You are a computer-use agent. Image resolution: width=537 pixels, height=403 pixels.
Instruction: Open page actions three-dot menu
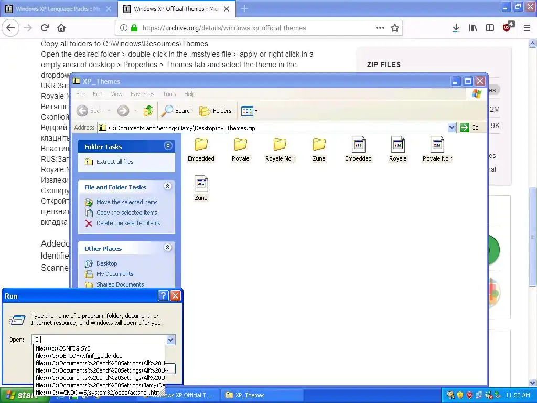tap(380, 28)
